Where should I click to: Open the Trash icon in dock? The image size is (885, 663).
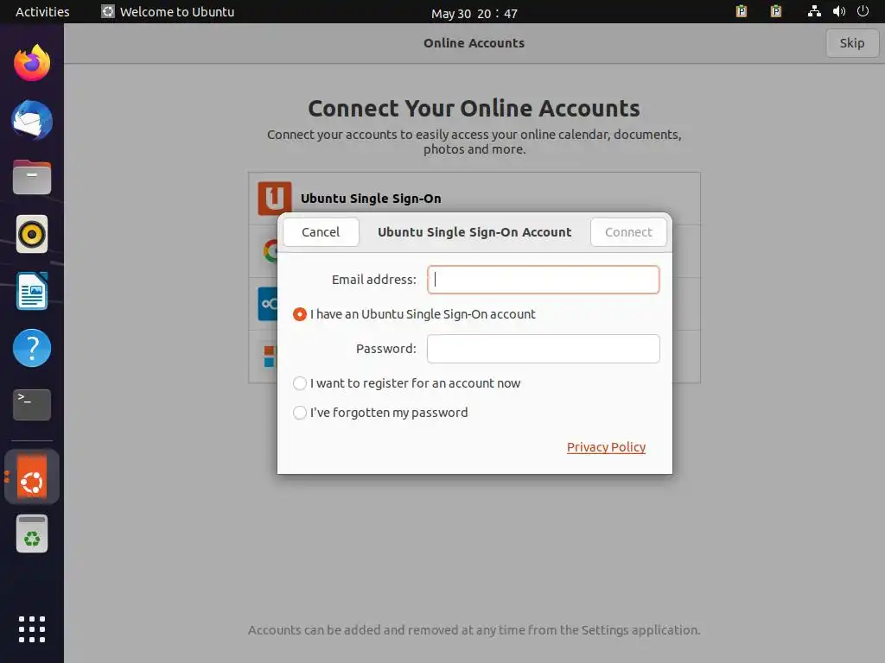(x=32, y=534)
